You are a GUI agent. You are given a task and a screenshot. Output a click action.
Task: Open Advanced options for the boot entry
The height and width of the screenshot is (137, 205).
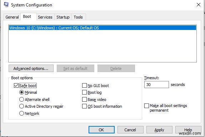pyautogui.click(x=31, y=68)
